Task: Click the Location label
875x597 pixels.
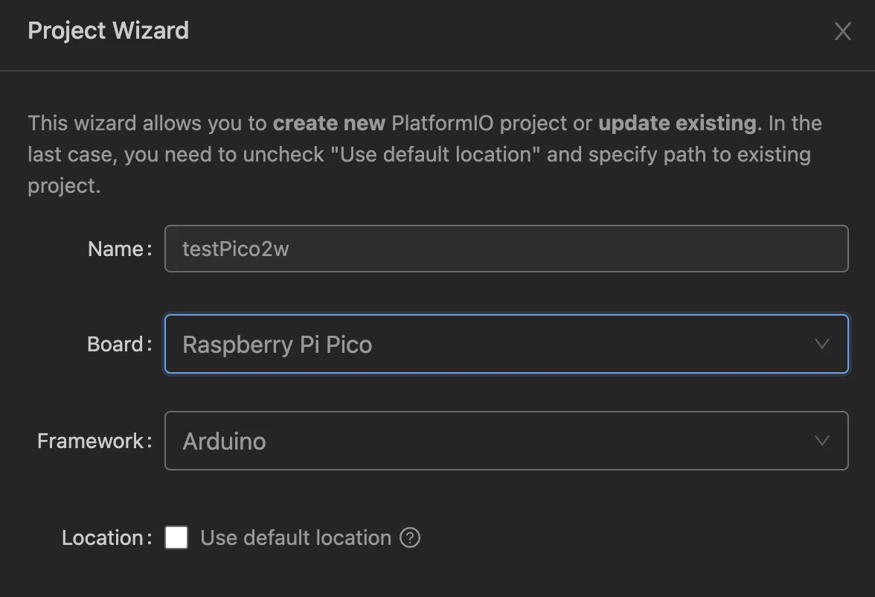Action: [105, 537]
